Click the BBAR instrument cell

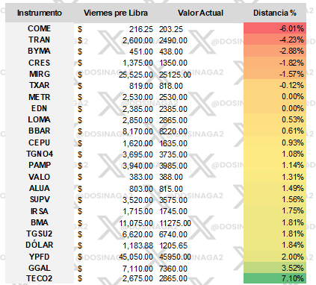coord(40,131)
